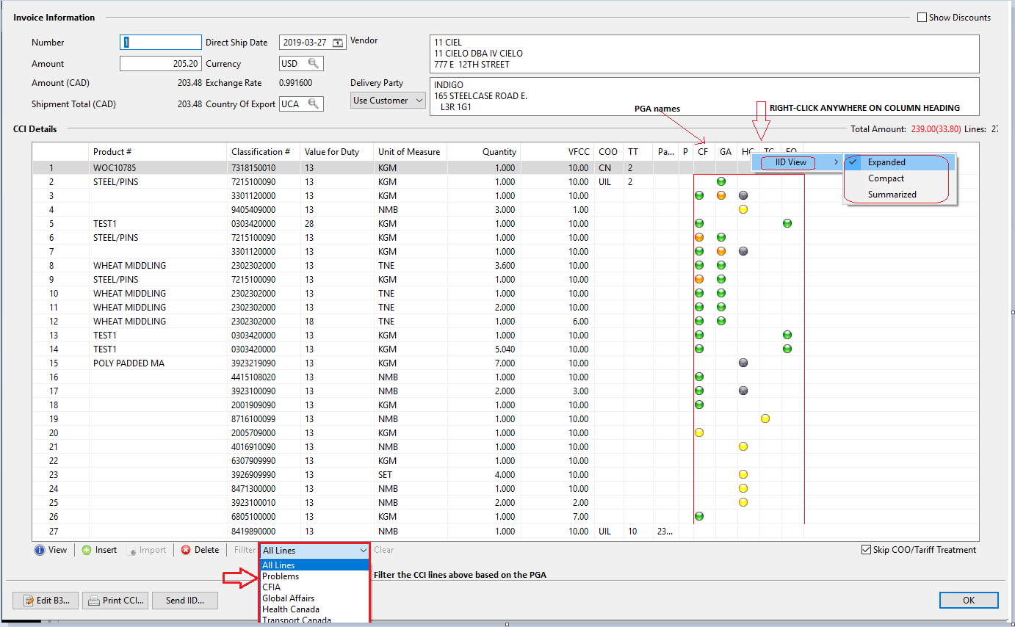Image resolution: width=1015 pixels, height=627 pixels.
Task: Click the orange CF status dot in row 9
Action: point(699,279)
